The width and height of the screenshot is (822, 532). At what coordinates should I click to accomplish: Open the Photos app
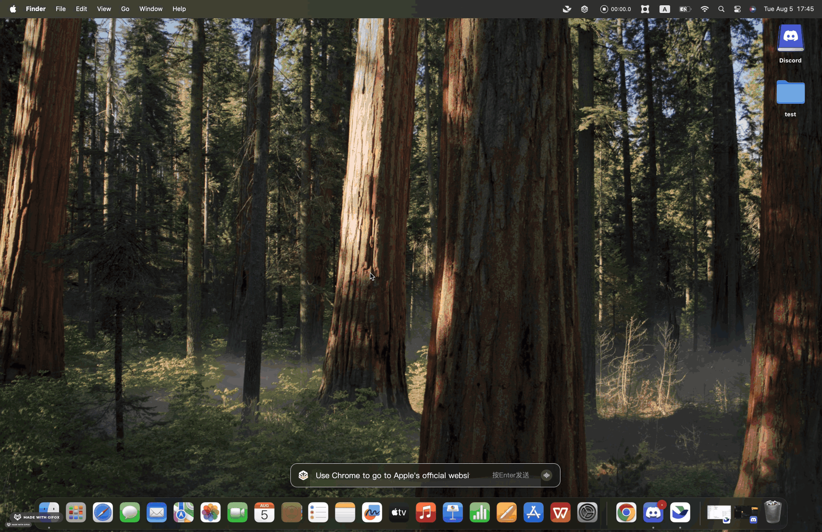210,512
